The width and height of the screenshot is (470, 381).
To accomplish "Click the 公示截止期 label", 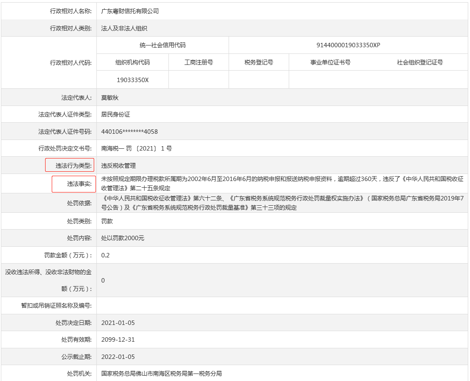I will 76,357.
